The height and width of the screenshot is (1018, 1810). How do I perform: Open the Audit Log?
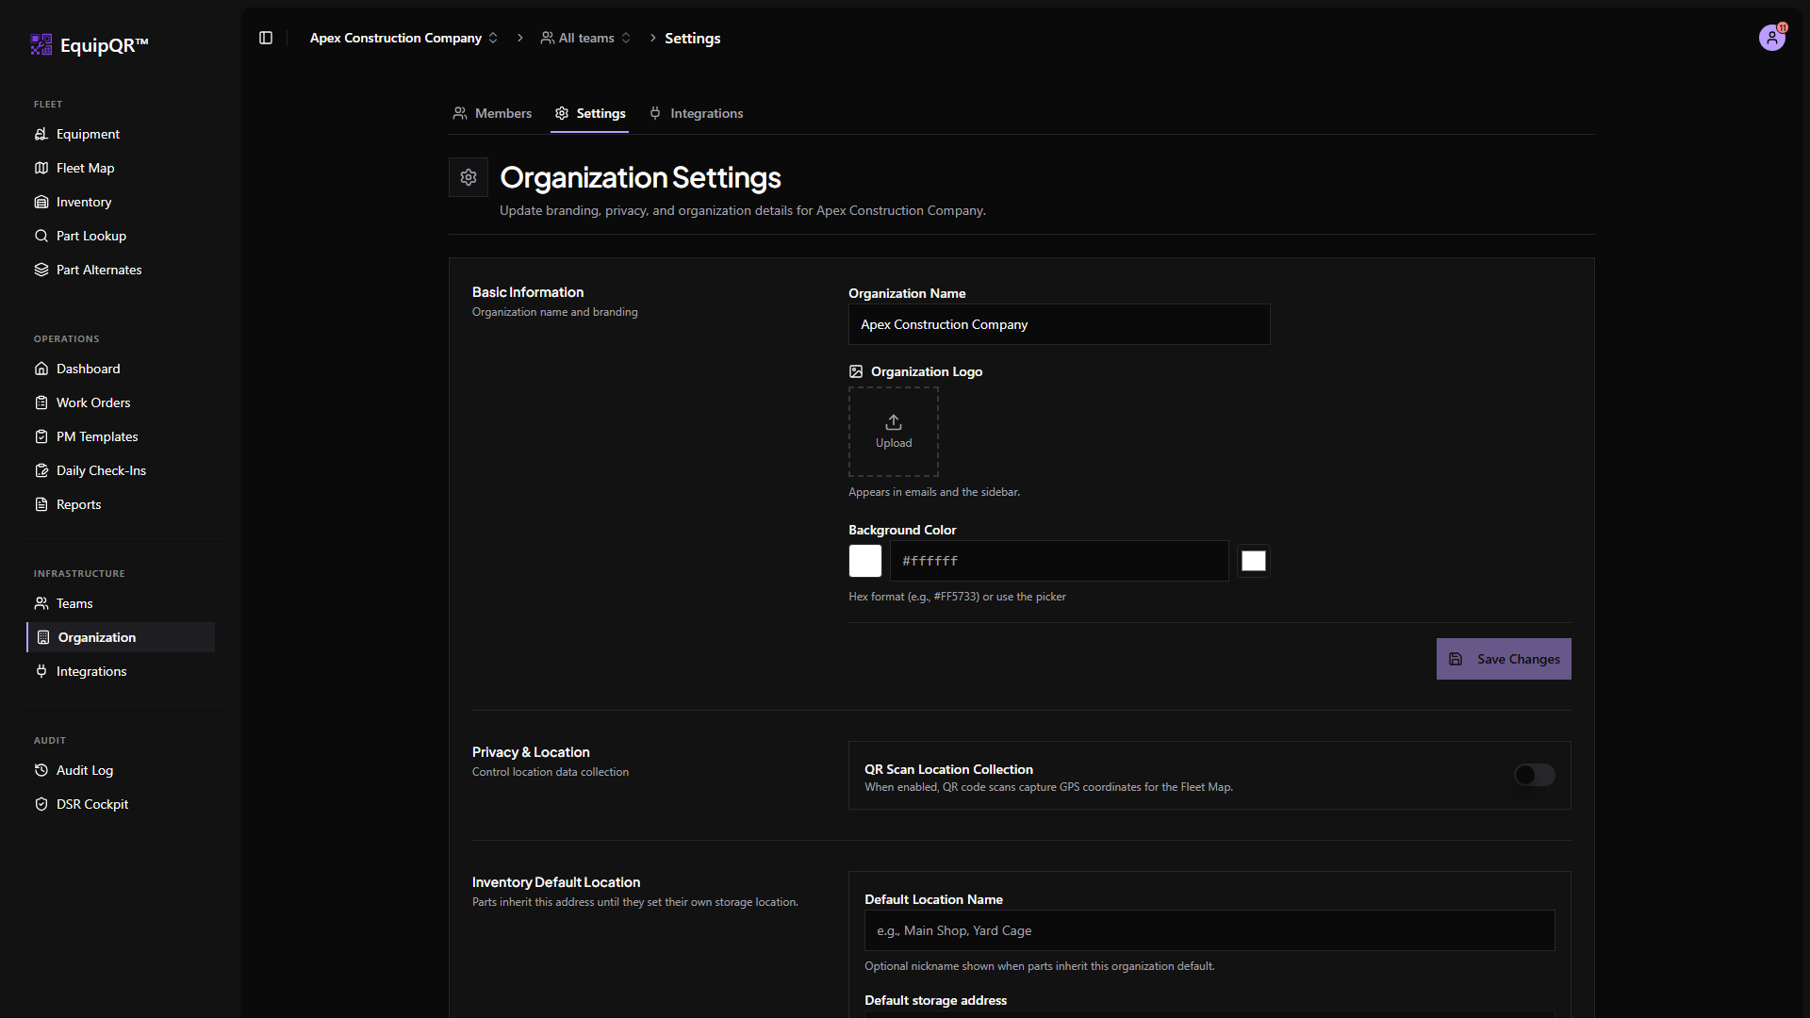tap(123, 770)
